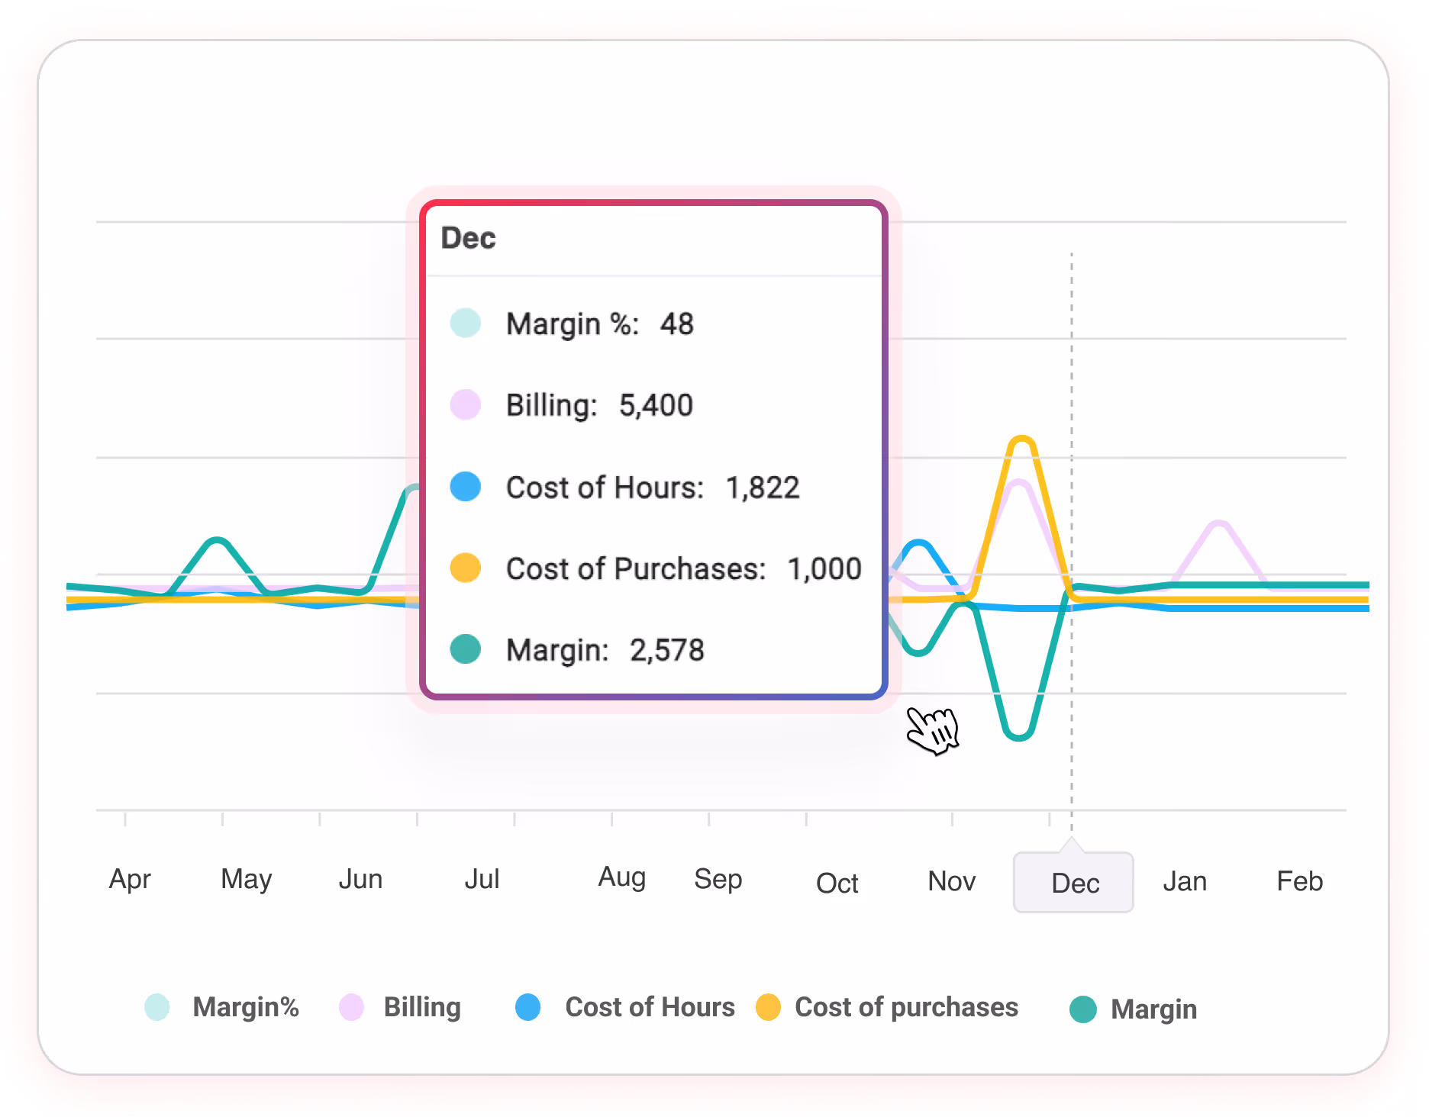Click the dark teal Margin tooltip dot
Screen dimensions: 1429x1117
click(x=466, y=649)
